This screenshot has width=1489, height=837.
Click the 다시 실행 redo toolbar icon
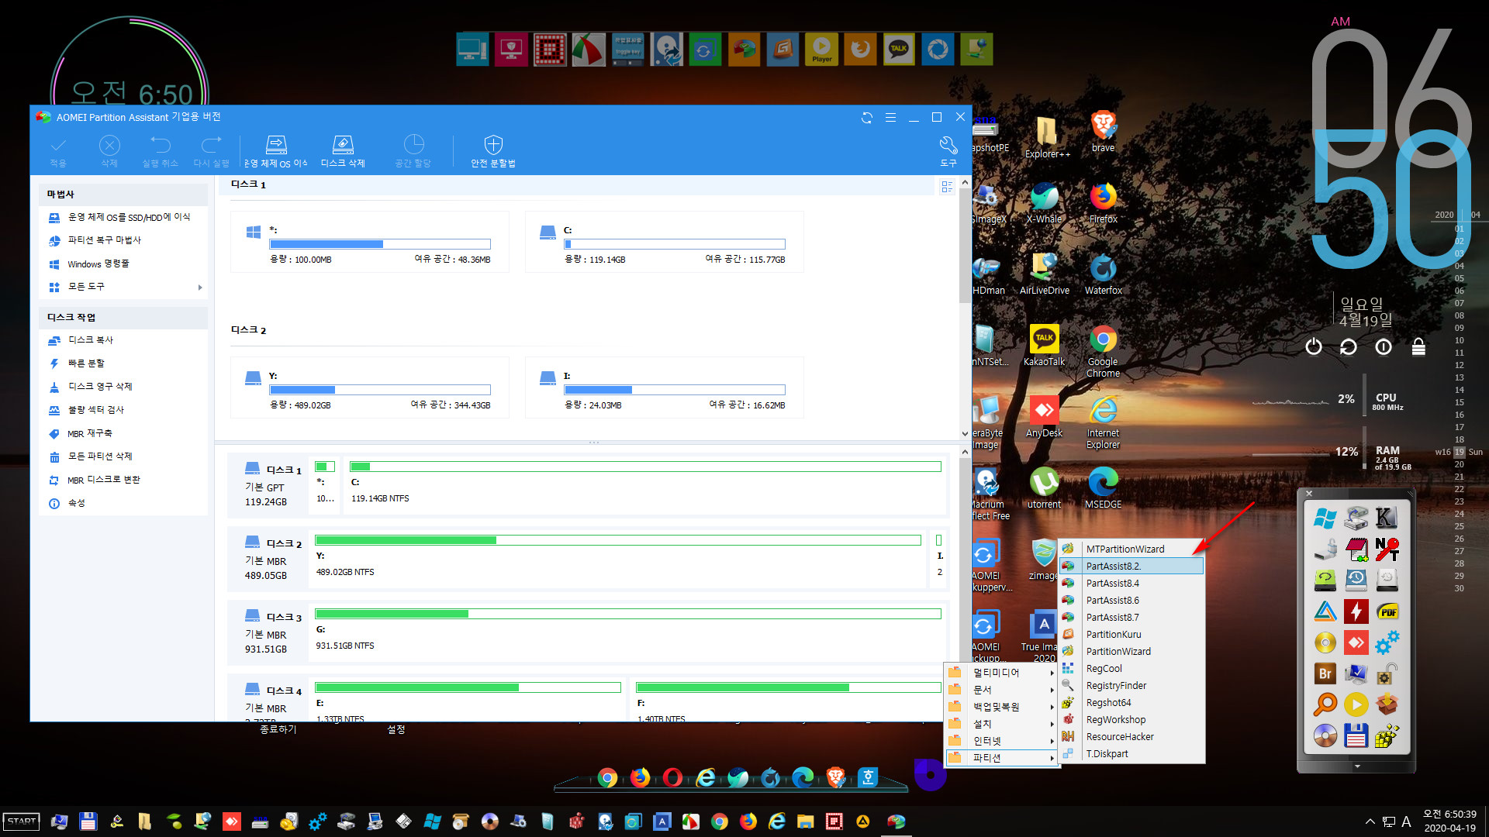211,151
